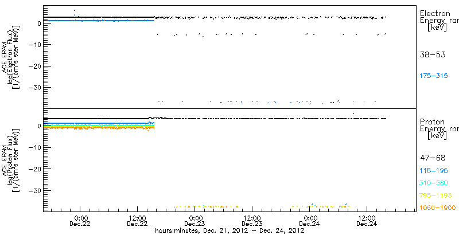Click the 12:00 Dec.24 time axis label
This screenshot has height=235, width=459.
coord(367,221)
